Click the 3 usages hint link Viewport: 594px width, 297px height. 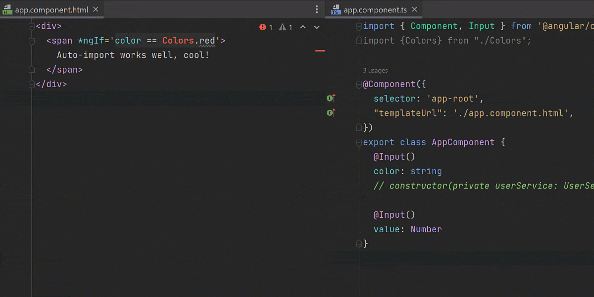[375, 71]
